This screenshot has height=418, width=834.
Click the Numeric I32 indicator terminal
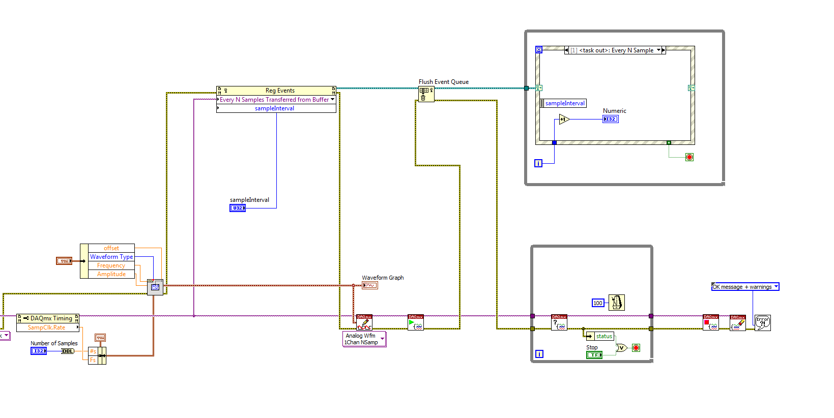tap(611, 119)
